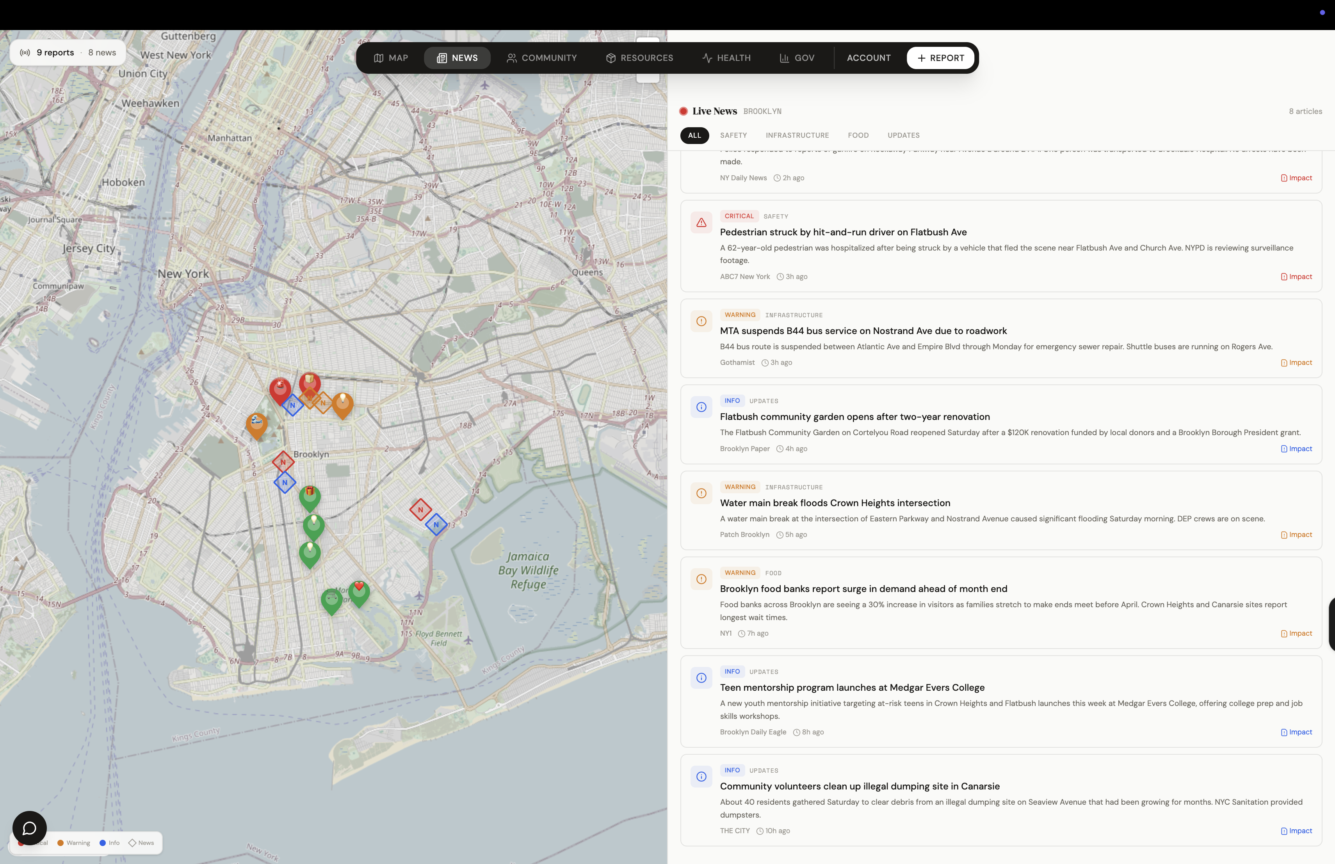This screenshot has height=864, width=1335.
Task: Open the RESOURCES tab
Action: pos(639,58)
